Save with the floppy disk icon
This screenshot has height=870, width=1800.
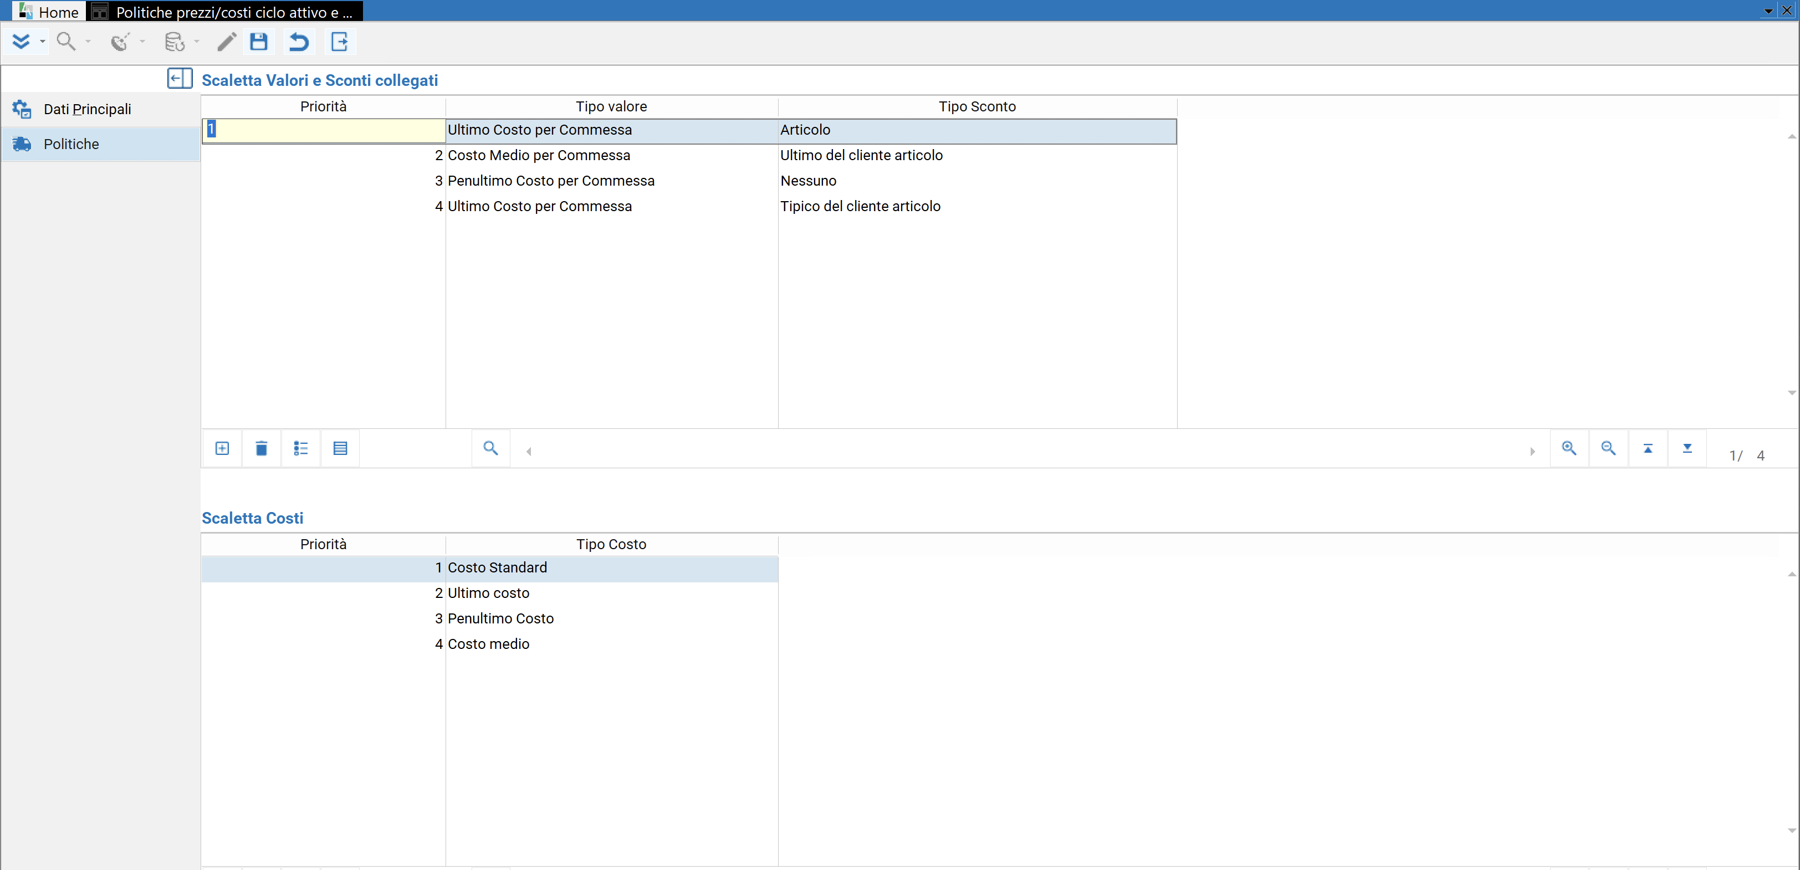[259, 42]
